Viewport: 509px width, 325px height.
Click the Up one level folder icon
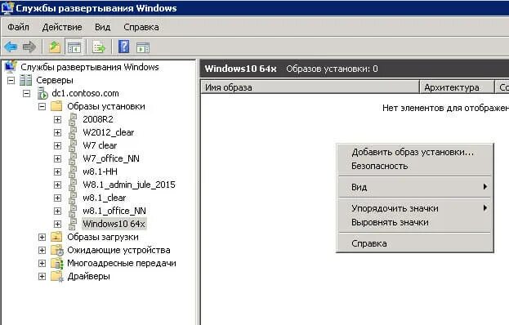point(55,47)
